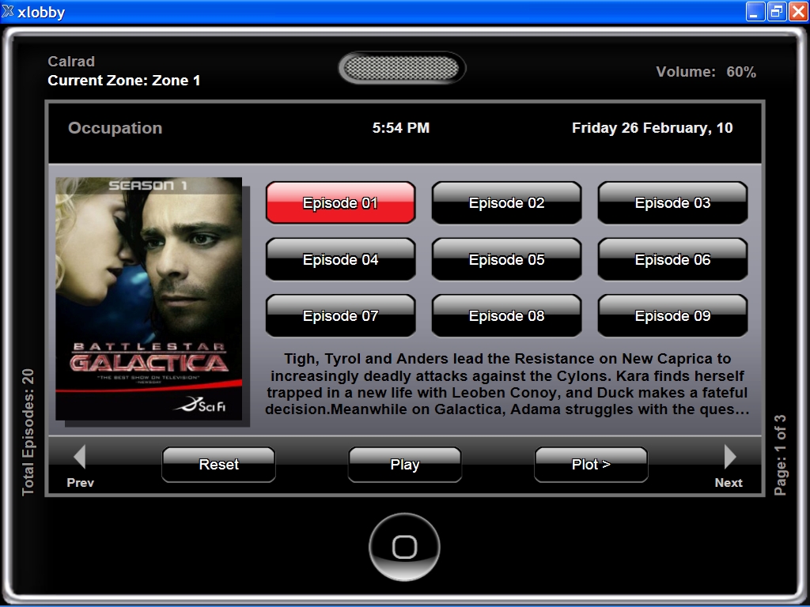Pick Episode 06 from the list
The height and width of the screenshot is (607, 810).
click(672, 259)
